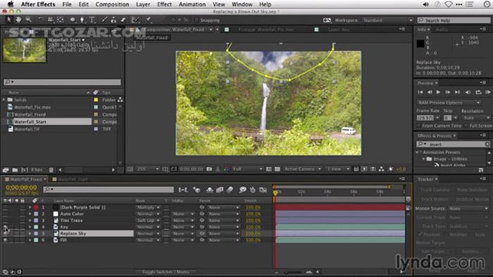Toggle visibility of the Replace Sky layer
This screenshot has height=277, width=493.
pyautogui.click(x=6, y=233)
